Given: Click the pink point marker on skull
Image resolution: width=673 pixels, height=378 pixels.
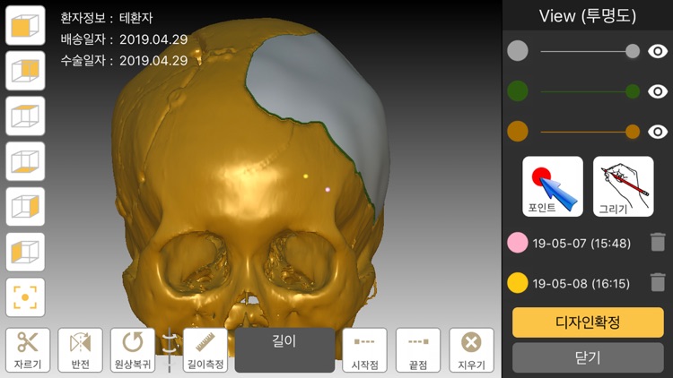Looking at the screenshot, I should 328,189.
